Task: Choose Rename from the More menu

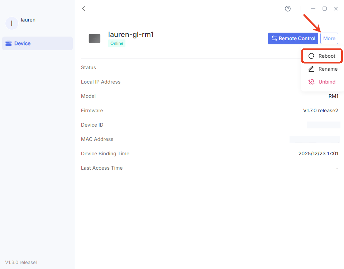Action: [x=322, y=69]
